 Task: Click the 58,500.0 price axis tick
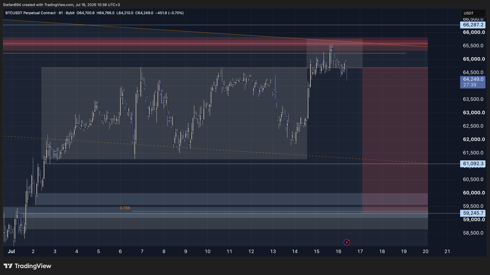coord(474,233)
